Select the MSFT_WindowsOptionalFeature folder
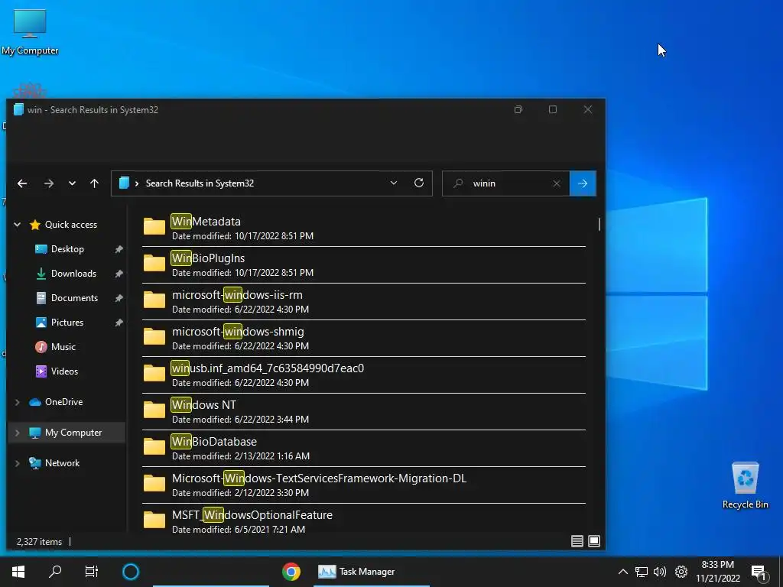This screenshot has height=587, width=783. coord(363,519)
